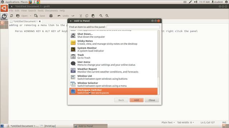Viewport: 229px width, 128px height.
Task: Open the gedit Tools menu
Action: coord(40,11)
